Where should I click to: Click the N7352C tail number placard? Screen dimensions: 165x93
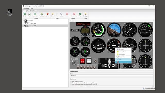(75, 30)
